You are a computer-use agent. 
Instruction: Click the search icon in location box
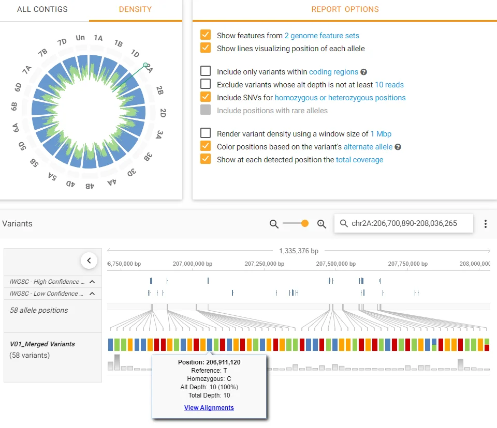click(x=344, y=224)
